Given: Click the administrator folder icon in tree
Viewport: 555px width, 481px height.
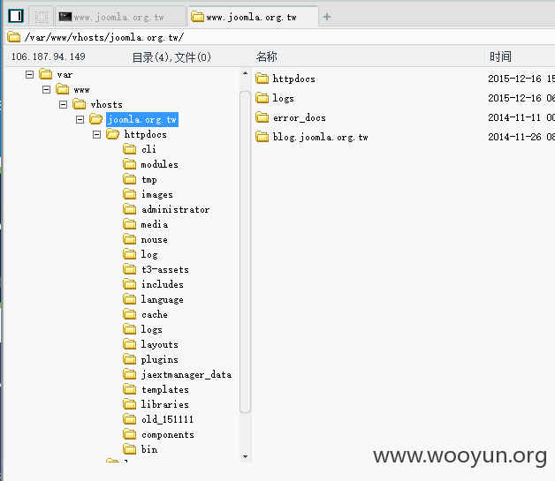Looking at the screenshot, I should click(130, 209).
